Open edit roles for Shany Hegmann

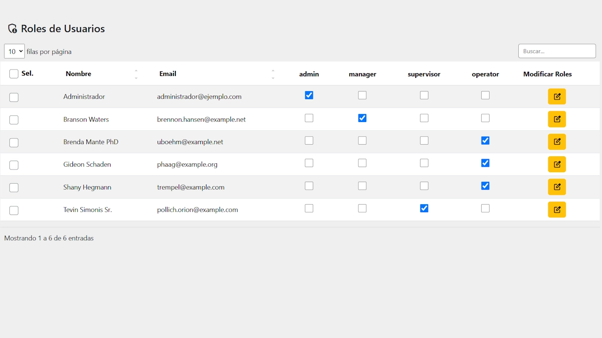[x=556, y=187]
